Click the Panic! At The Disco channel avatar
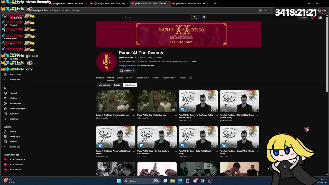Screen dimensions: 329x185 [106, 62]
